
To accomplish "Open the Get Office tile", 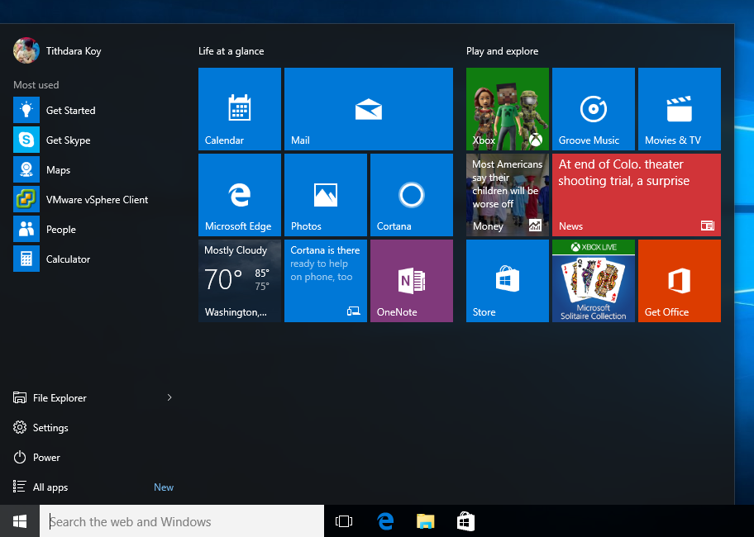I will click(x=680, y=281).
